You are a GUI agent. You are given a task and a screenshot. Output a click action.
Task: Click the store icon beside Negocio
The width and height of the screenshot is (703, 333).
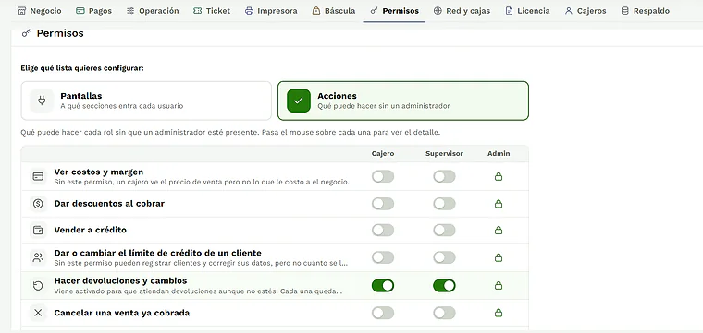click(x=21, y=11)
